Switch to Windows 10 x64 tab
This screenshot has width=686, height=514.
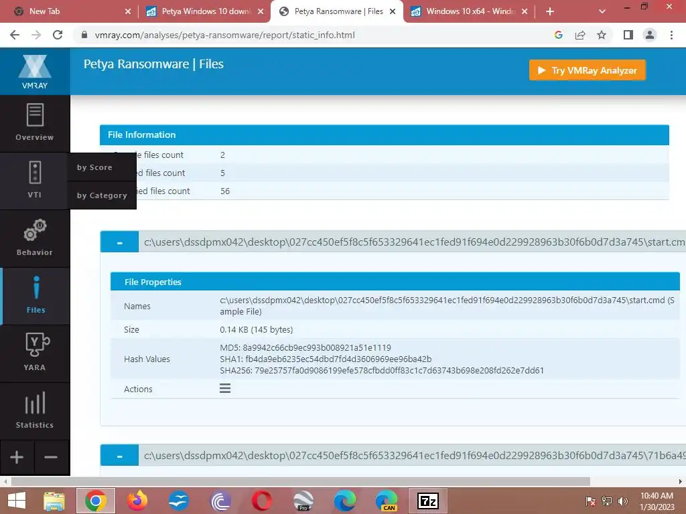(x=468, y=11)
